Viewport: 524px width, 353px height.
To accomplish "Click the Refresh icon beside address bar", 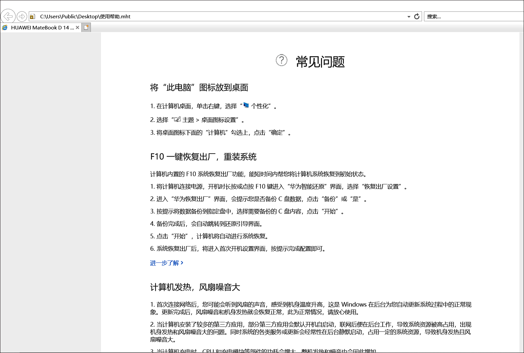I will pyautogui.click(x=417, y=16).
